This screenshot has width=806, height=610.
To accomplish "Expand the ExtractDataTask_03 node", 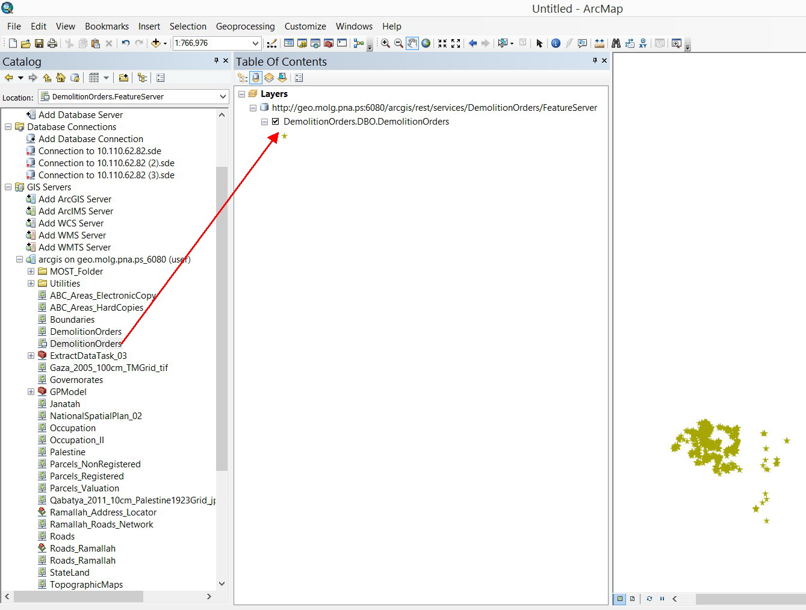I will pyautogui.click(x=31, y=356).
